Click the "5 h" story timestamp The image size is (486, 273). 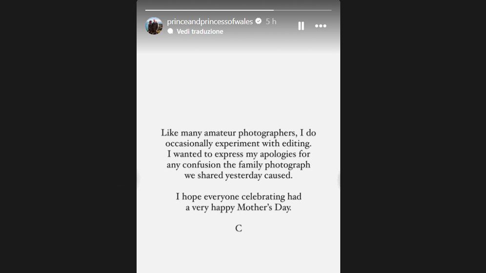(x=271, y=21)
